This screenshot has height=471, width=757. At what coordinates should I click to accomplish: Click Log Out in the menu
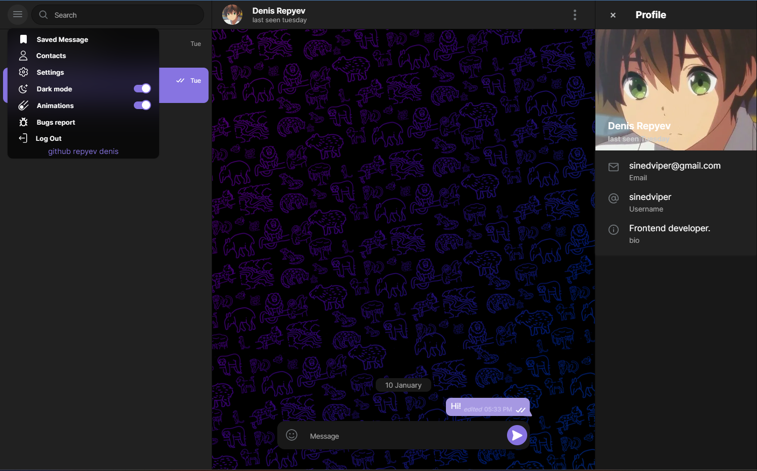tap(48, 138)
